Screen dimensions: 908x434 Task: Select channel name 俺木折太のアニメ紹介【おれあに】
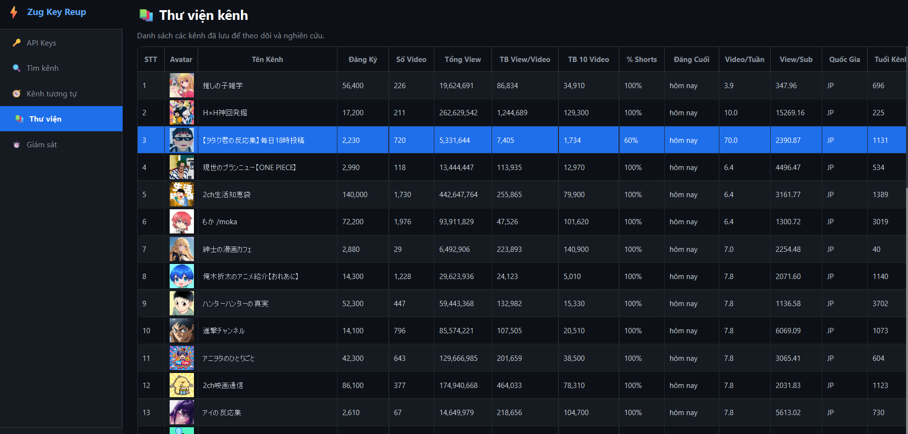[x=251, y=277]
